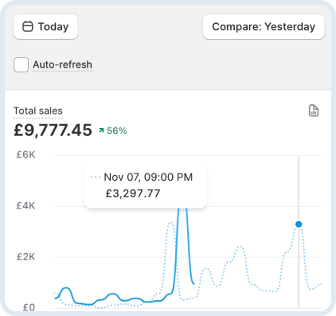
Task: Click the Auto-refresh label text
Action: pyautogui.click(x=62, y=64)
